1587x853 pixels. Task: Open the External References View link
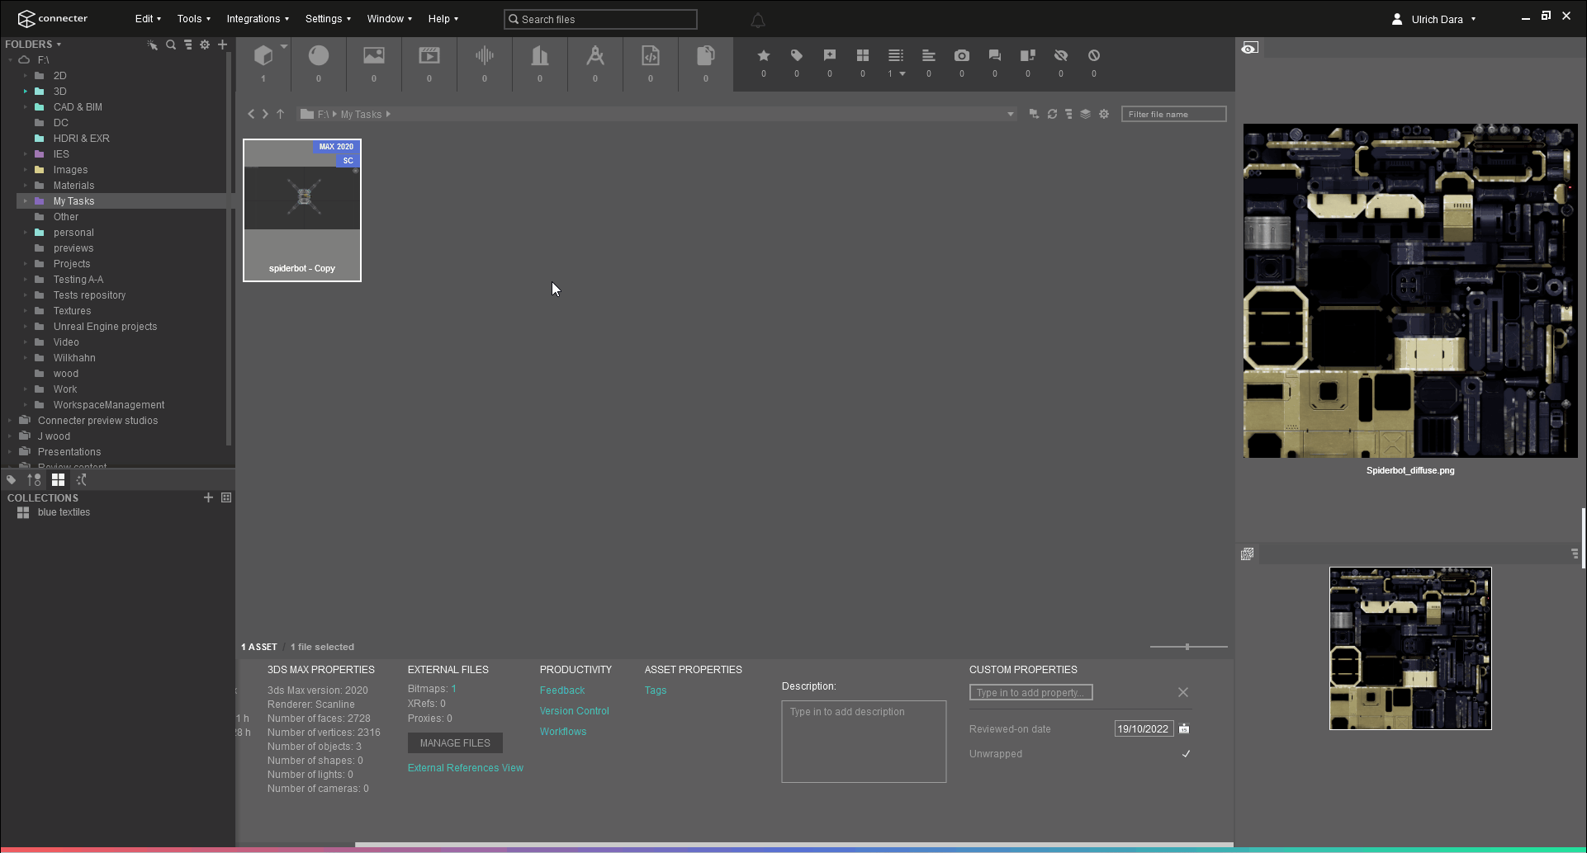coord(465,767)
